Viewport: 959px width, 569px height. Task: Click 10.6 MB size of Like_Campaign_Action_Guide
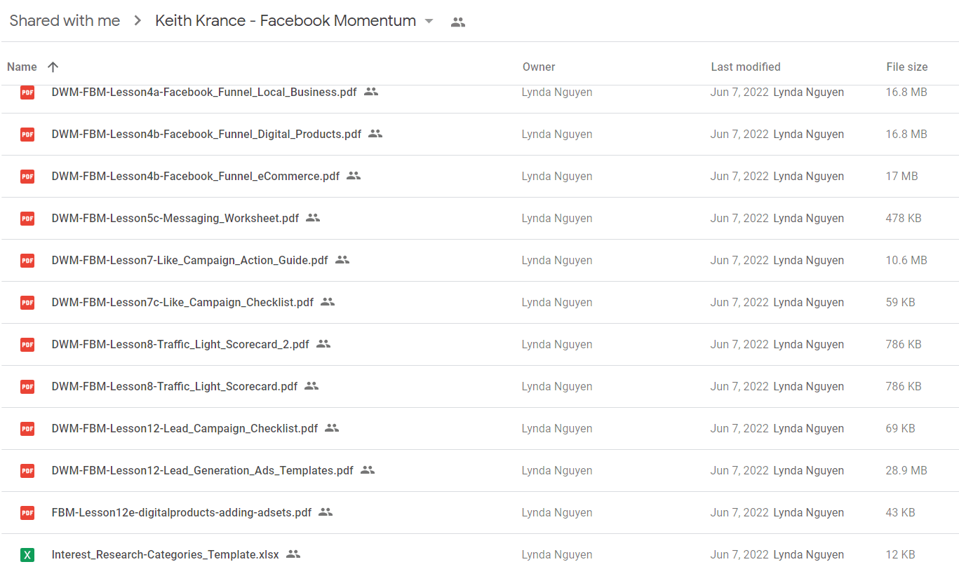(x=906, y=260)
